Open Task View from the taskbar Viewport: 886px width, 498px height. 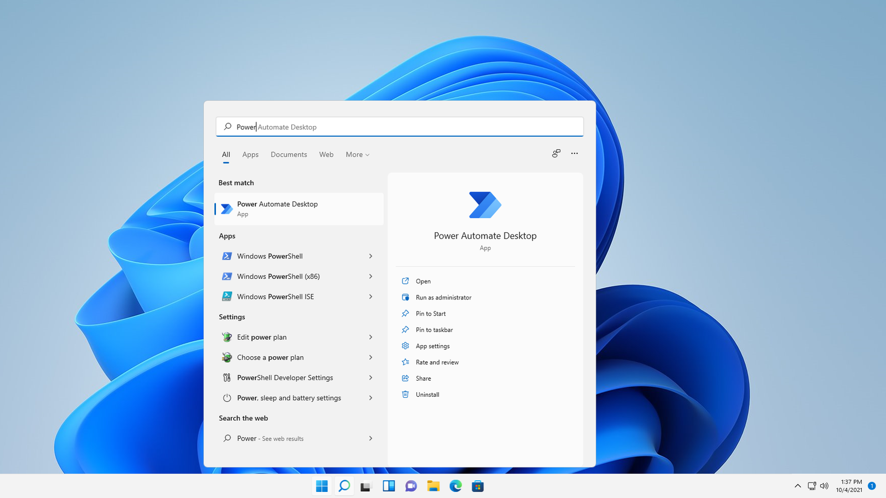(x=366, y=486)
